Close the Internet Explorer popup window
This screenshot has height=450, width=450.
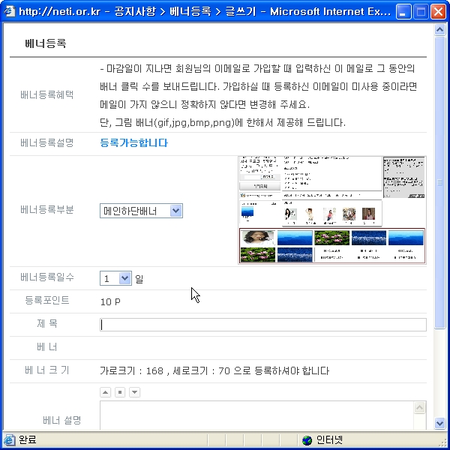pyautogui.click(x=438, y=12)
